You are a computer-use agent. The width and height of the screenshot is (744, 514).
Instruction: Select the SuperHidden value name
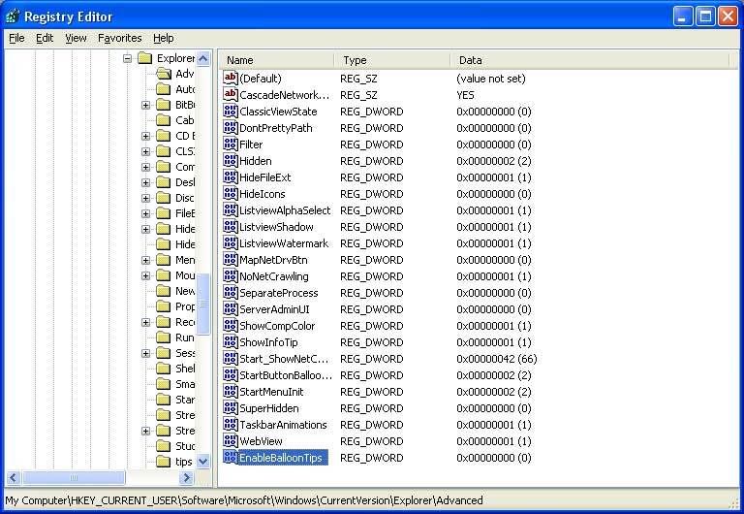[x=269, y=408]
